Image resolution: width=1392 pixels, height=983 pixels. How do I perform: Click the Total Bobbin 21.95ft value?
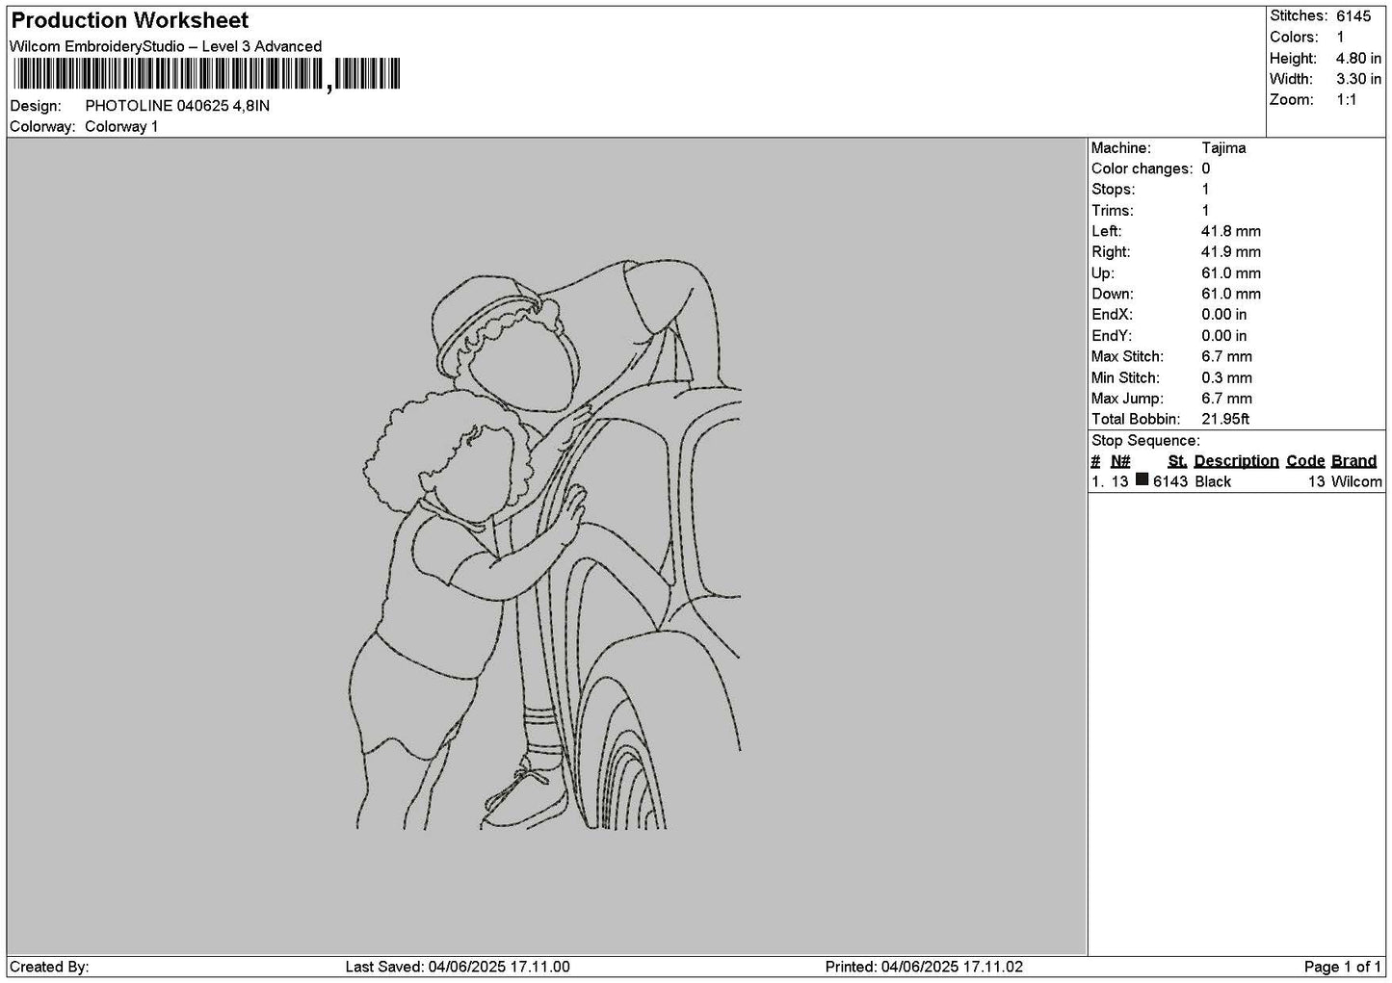tap(1225, 419)
